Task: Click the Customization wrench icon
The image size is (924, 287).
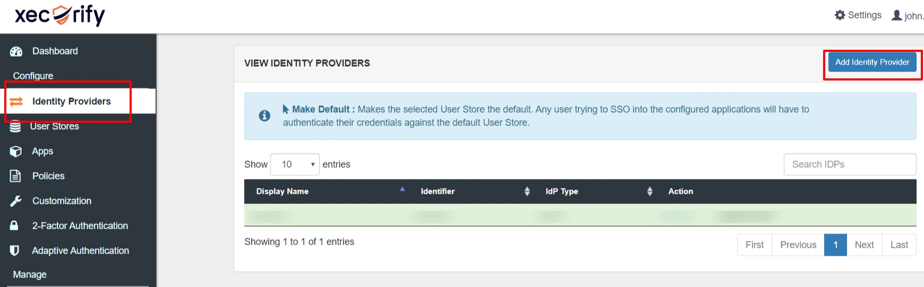Action: pyautogui.click(x=16, y=201)
